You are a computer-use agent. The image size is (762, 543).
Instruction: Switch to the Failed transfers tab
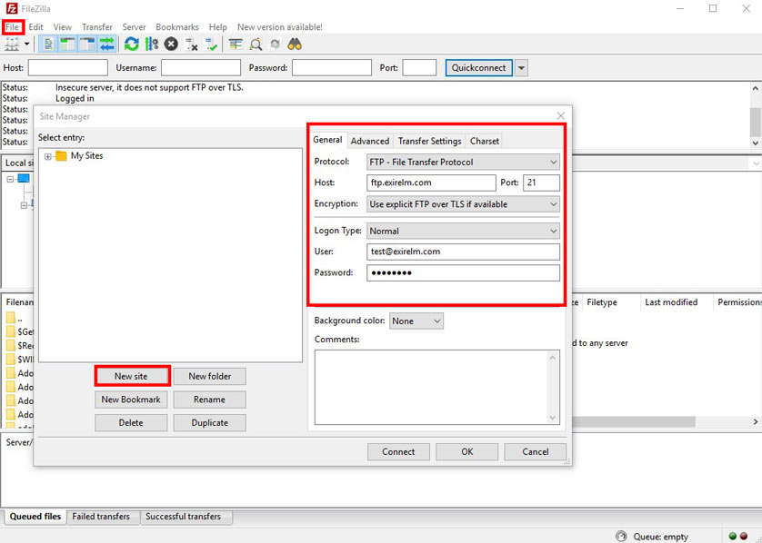[x=101, y=517]
